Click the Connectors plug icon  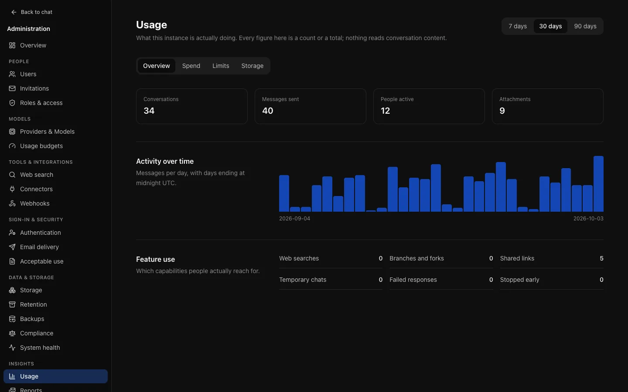pos(12,189)
